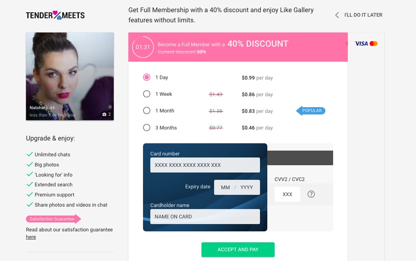
Task: Click the countdown timer circle
Action: (x=143, y=47)
